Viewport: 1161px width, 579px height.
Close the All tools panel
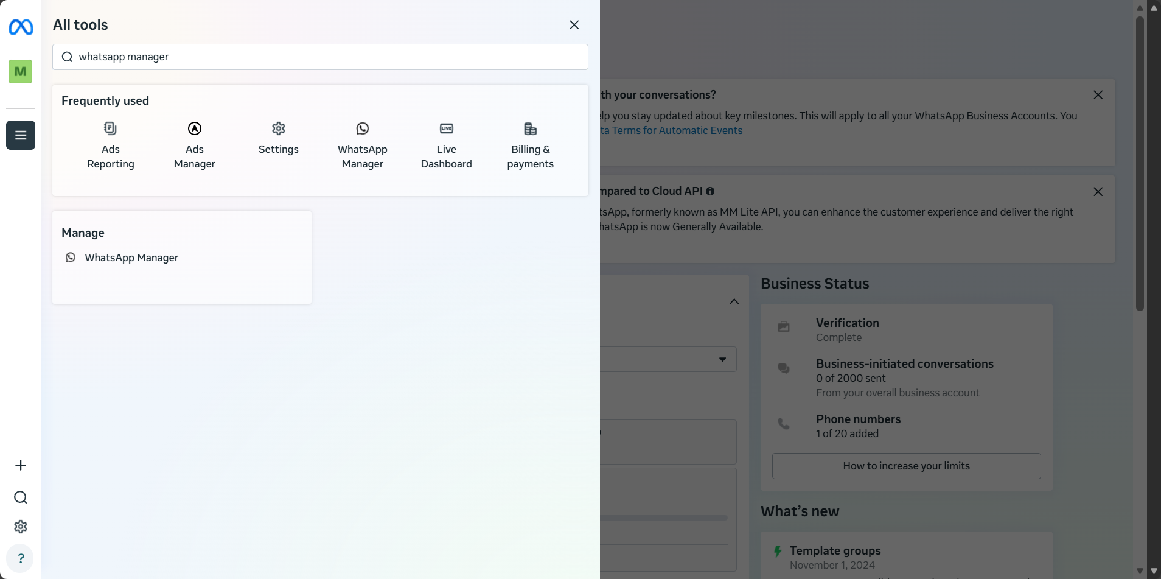[574, 25]
